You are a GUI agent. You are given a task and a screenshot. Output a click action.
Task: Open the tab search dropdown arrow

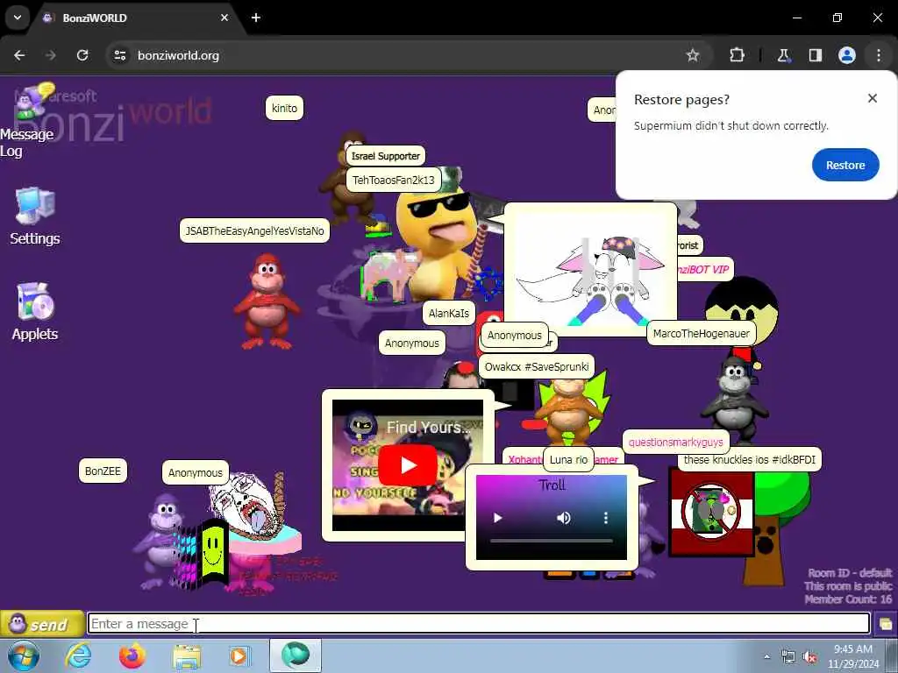pyautogui.click(x=18, y=18)
